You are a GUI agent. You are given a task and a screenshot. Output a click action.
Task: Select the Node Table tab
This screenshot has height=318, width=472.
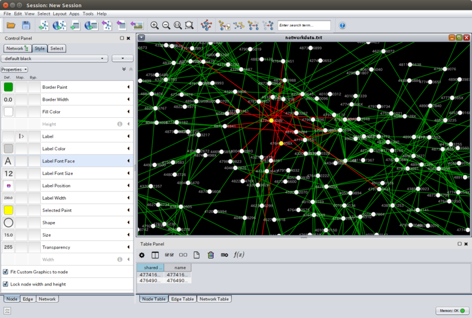click(154, 299)
